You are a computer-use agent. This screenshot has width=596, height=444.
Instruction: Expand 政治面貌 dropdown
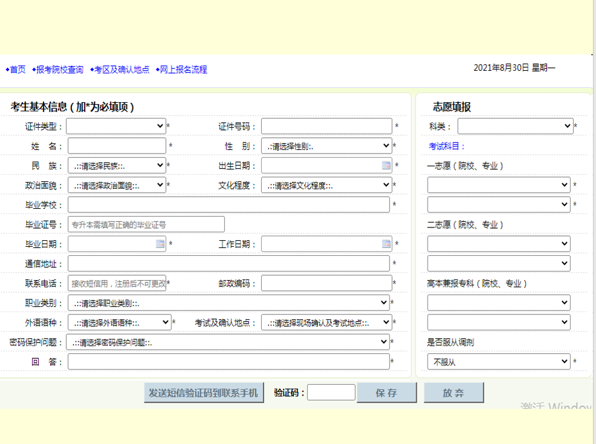click(117, 185)
